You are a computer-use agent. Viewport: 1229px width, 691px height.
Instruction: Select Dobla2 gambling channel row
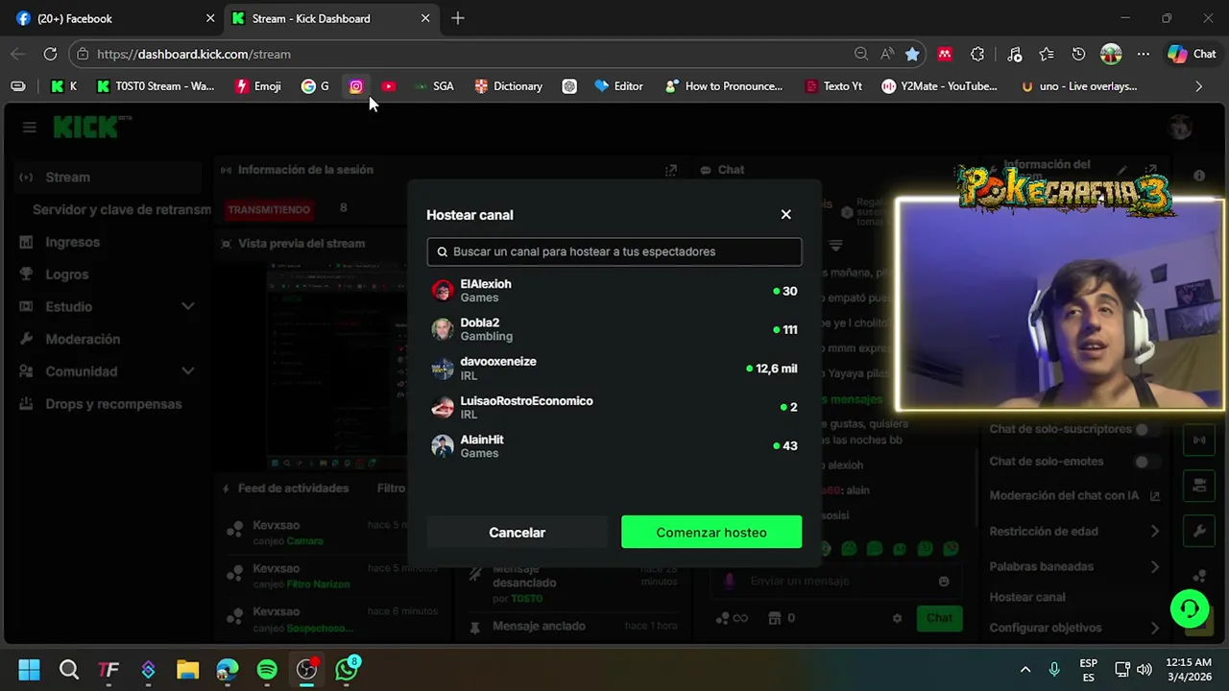(x=614, y=329)
